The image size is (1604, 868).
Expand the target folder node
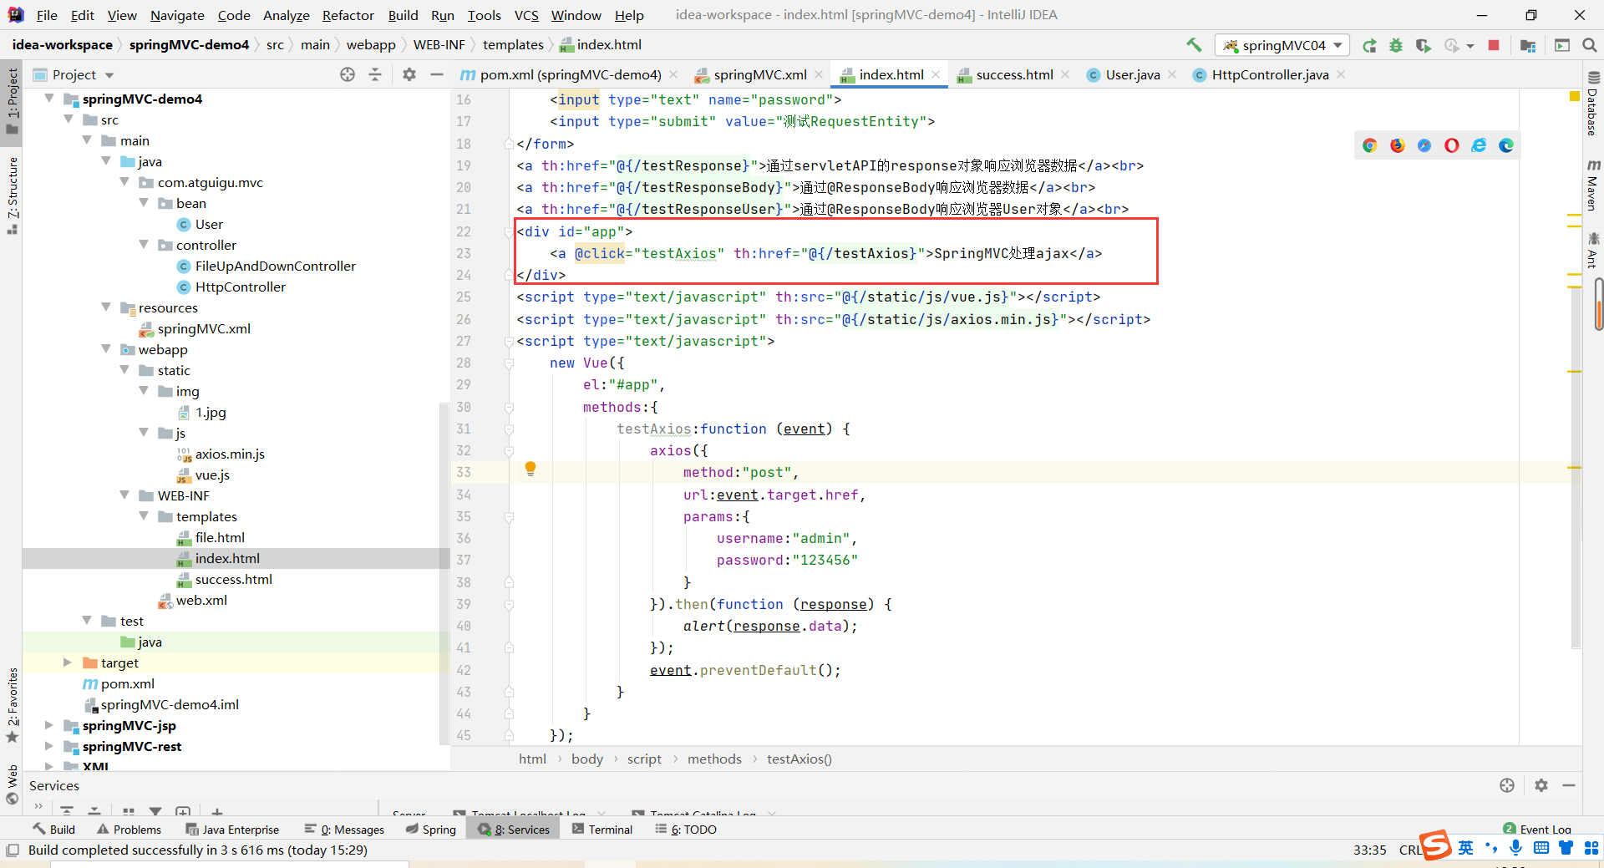pyautogui.click(x=68, y=662)
